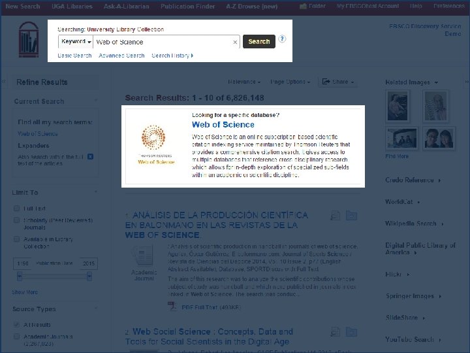Collapse the Related Images section
470x353 pixels.
[x=436, y=82]
